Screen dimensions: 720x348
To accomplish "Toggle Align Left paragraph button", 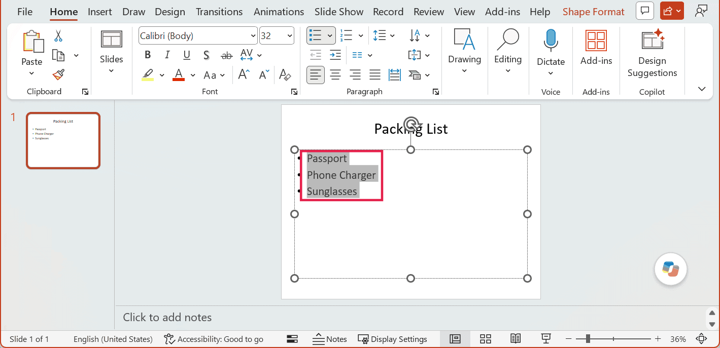I will pyautogui.click(x=316, y=75).
